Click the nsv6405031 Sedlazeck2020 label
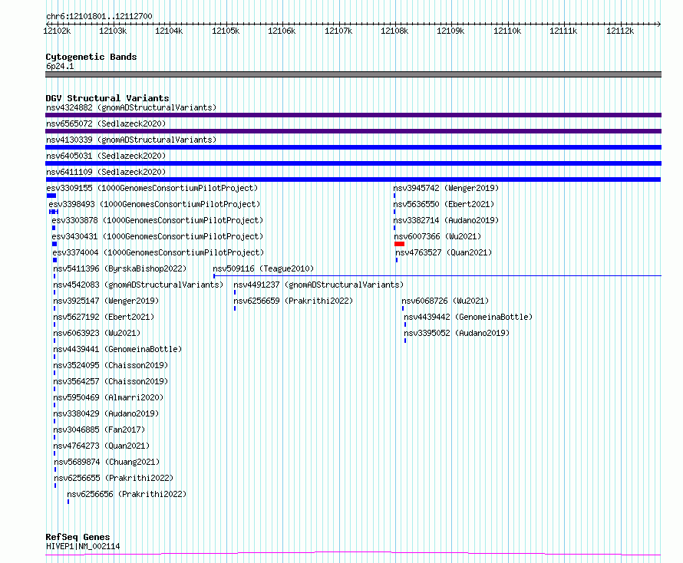Viewport: 683px width, 563px height. pyautogui.click(x=106, y=156)
